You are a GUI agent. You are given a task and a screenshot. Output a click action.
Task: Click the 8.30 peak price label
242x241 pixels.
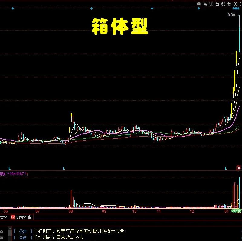pyautogui.click(x=231, y=15)
